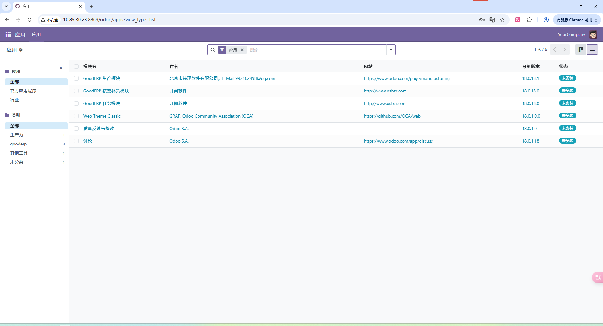Viewport: 603px width, 326px height.
Task: Click the 有新版 Chrome 可用 update button
Action: tap(574, 20)
